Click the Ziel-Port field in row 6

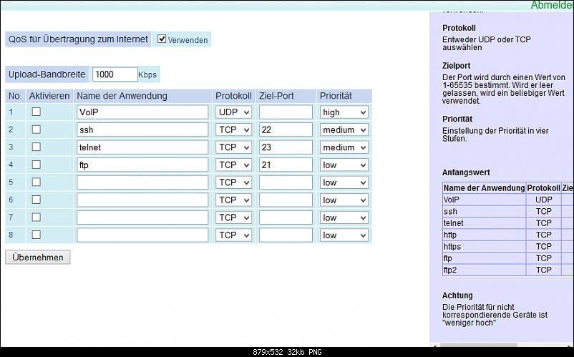point(286,200)
